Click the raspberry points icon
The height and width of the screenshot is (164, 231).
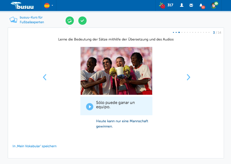click(x=162, y=5)
